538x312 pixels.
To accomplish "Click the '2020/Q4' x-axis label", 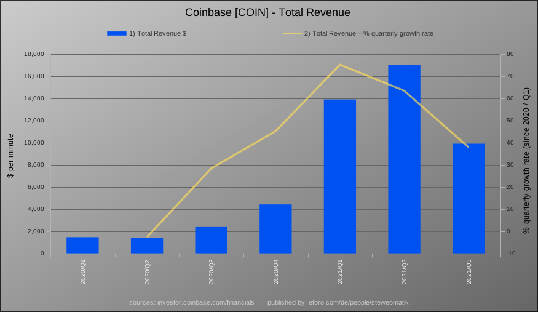I will (x=276, y=271).
